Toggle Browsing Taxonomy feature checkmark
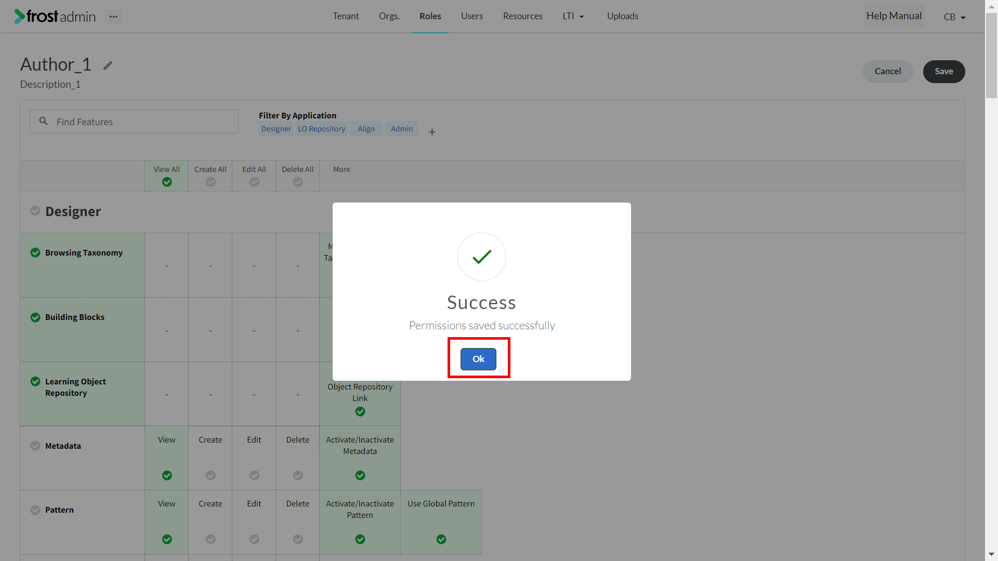998x561 pixels. [x=35, y=252]
